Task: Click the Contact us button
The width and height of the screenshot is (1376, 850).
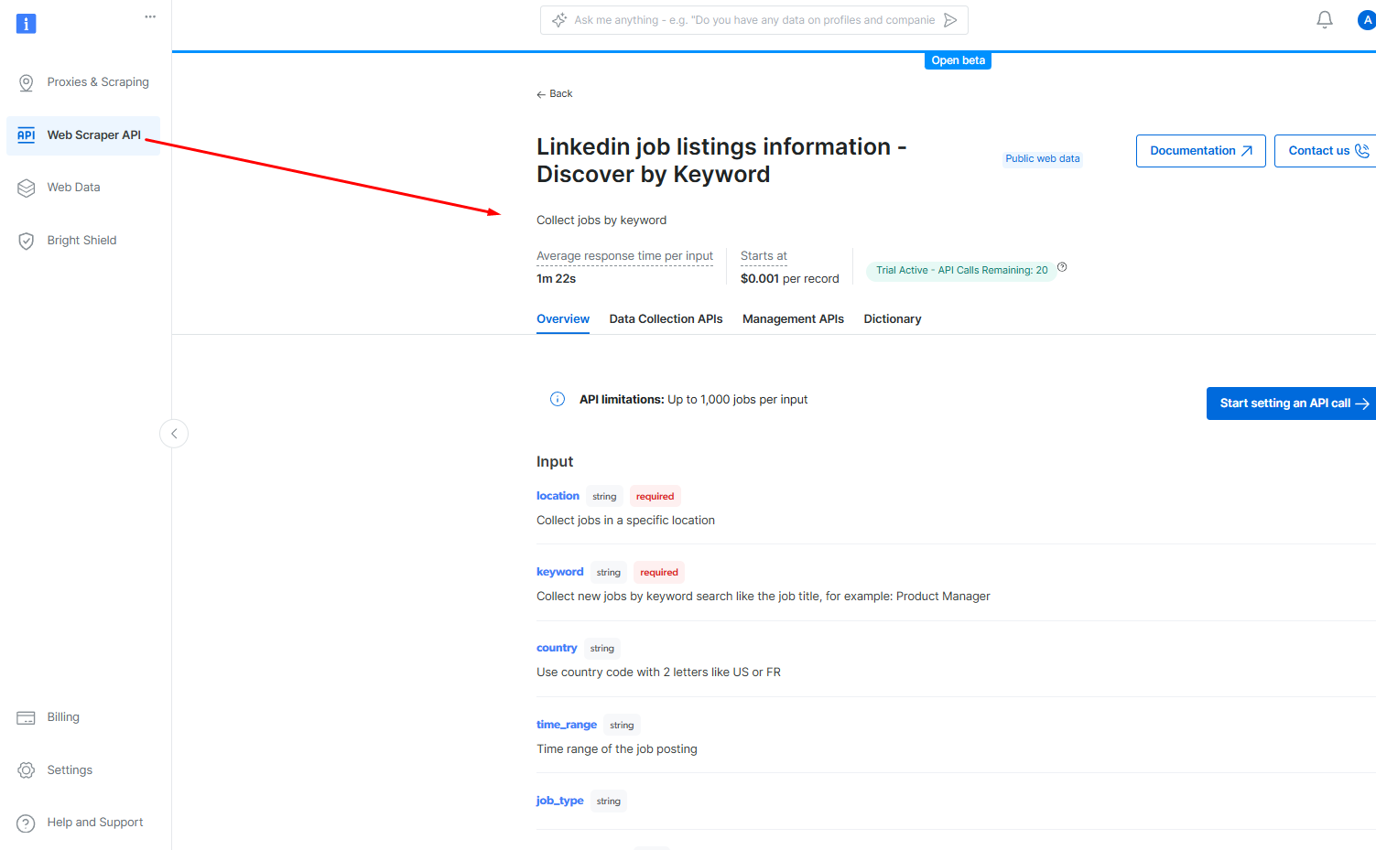Action: click(x=1326, y=151)
